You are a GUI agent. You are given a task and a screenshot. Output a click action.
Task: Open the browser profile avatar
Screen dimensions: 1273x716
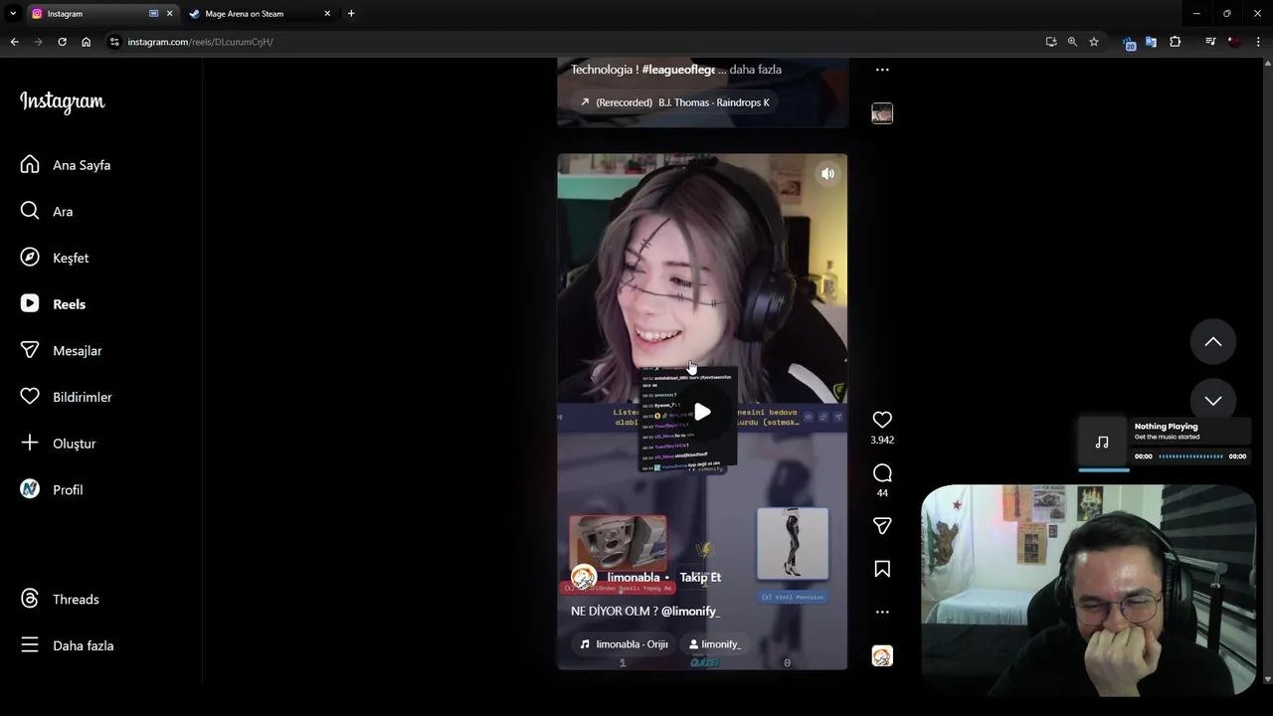(x=1234, y=42)
